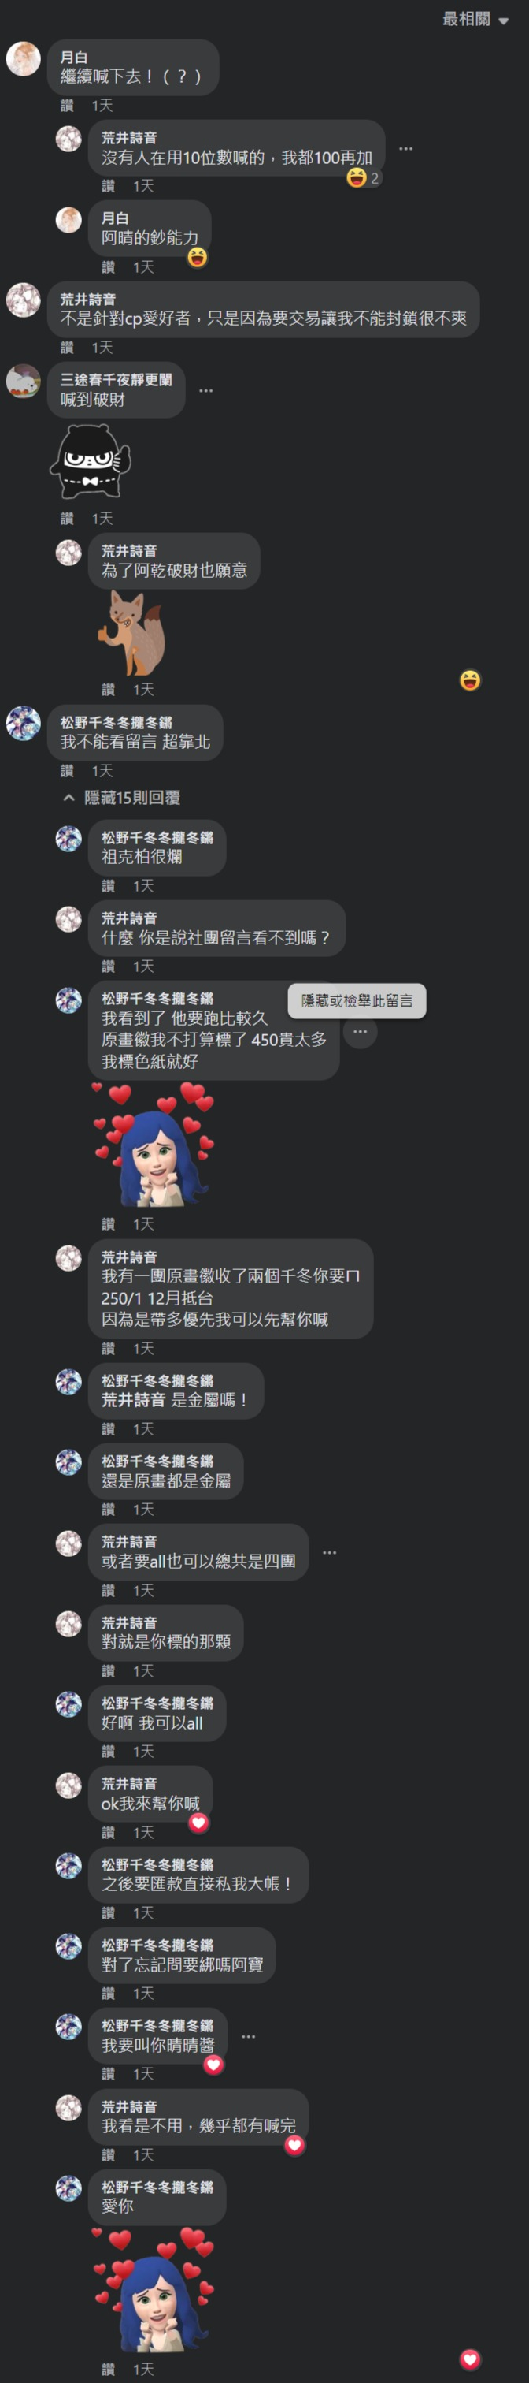Screen dimensions: 529x2383
Task: Open three-dot menu beside 喊到破財 comment
Action: 206,390
